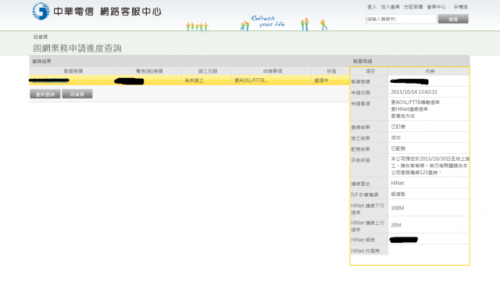Click the HiNet connection unit value
Image resolution: width=500 pixels, height=282 pixels.
(398, 183)
